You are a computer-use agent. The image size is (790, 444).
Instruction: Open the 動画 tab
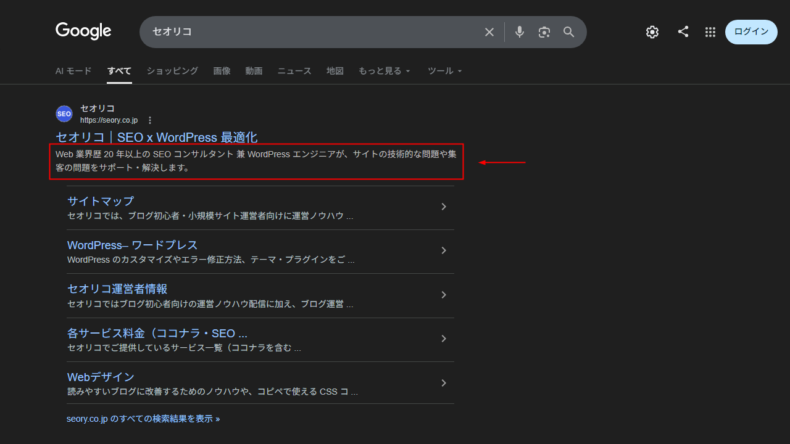click(x=254, y=71)
